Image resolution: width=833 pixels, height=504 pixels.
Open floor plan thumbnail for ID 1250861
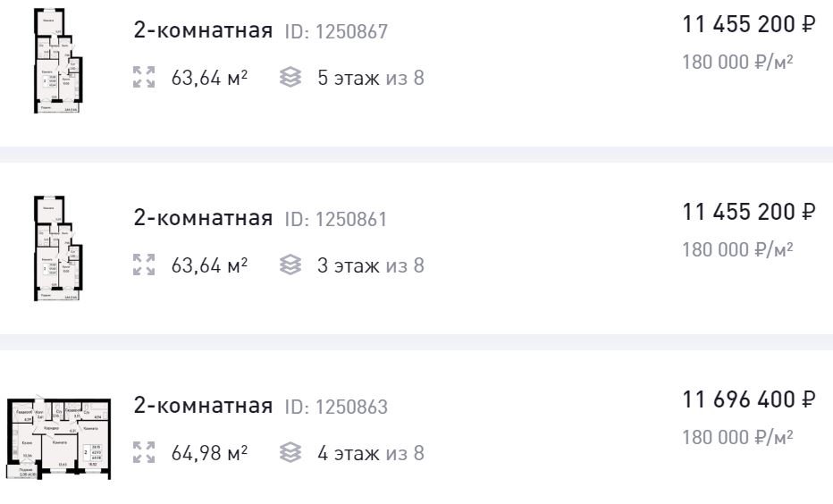[58, 248]
